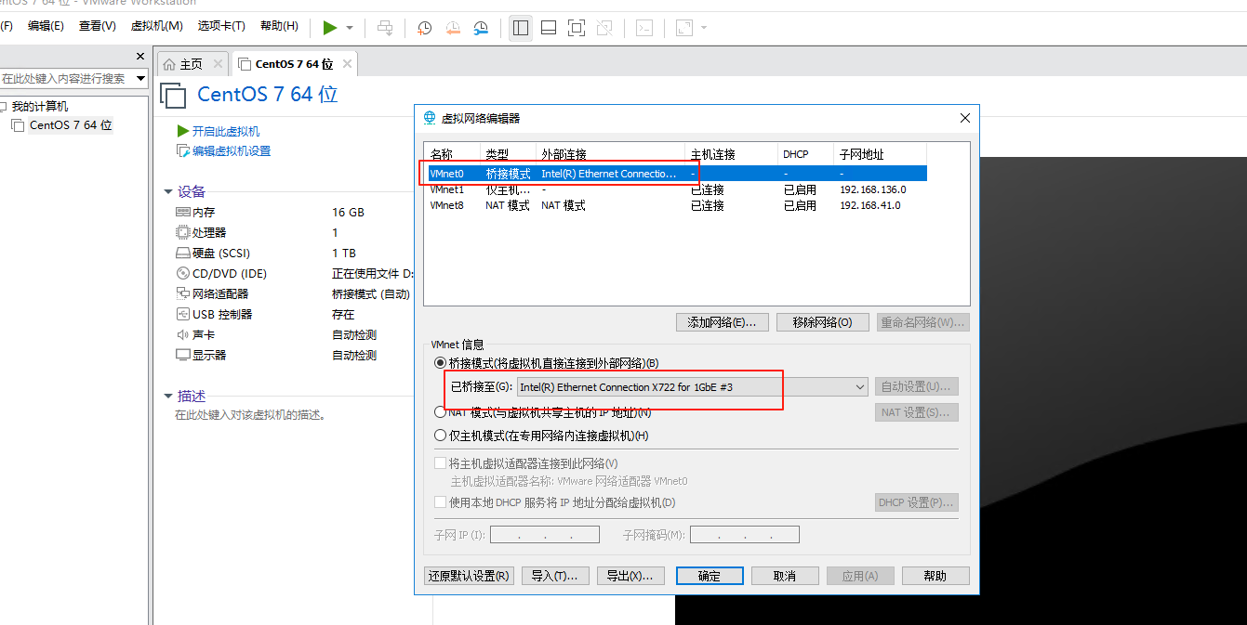The width and height of the screenshot is (1247, 625).
Task: Click the 子网 IP input field
Action: point(545,535)
